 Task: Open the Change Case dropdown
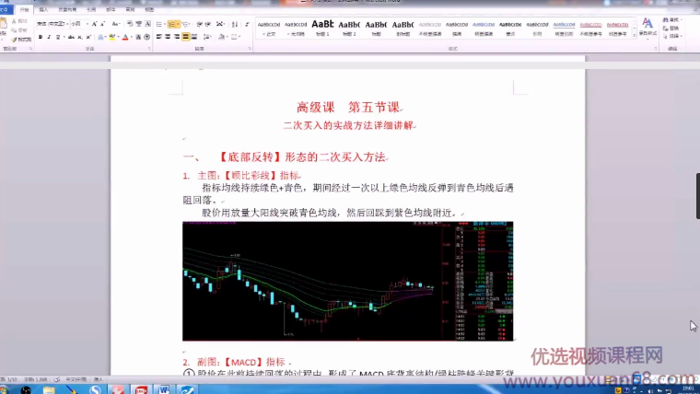pyautogui.click(x=116, y=24)
